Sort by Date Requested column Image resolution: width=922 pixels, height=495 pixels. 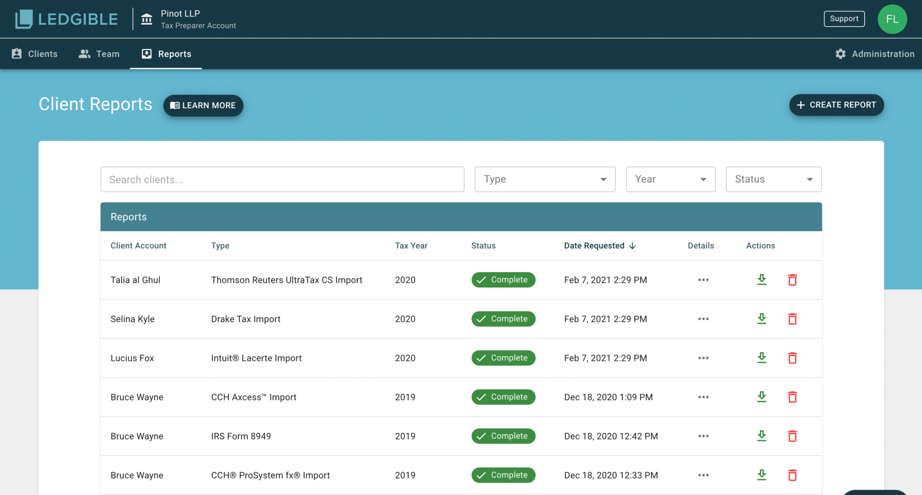click(x=600, y=246)
